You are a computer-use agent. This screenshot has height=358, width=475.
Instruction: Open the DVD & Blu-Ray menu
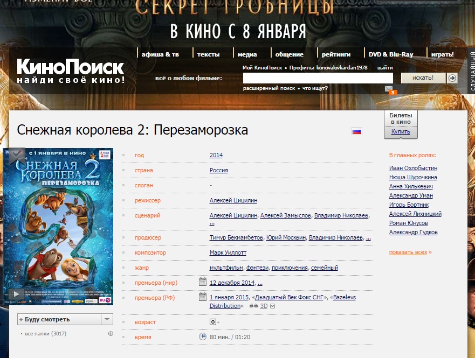click(391, 54)
